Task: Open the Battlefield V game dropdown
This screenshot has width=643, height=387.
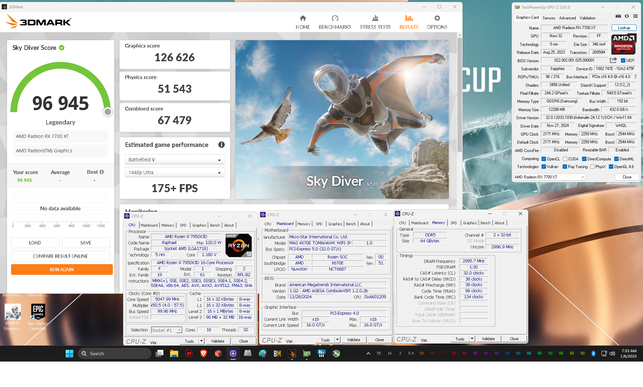Action: pos(174,160)
